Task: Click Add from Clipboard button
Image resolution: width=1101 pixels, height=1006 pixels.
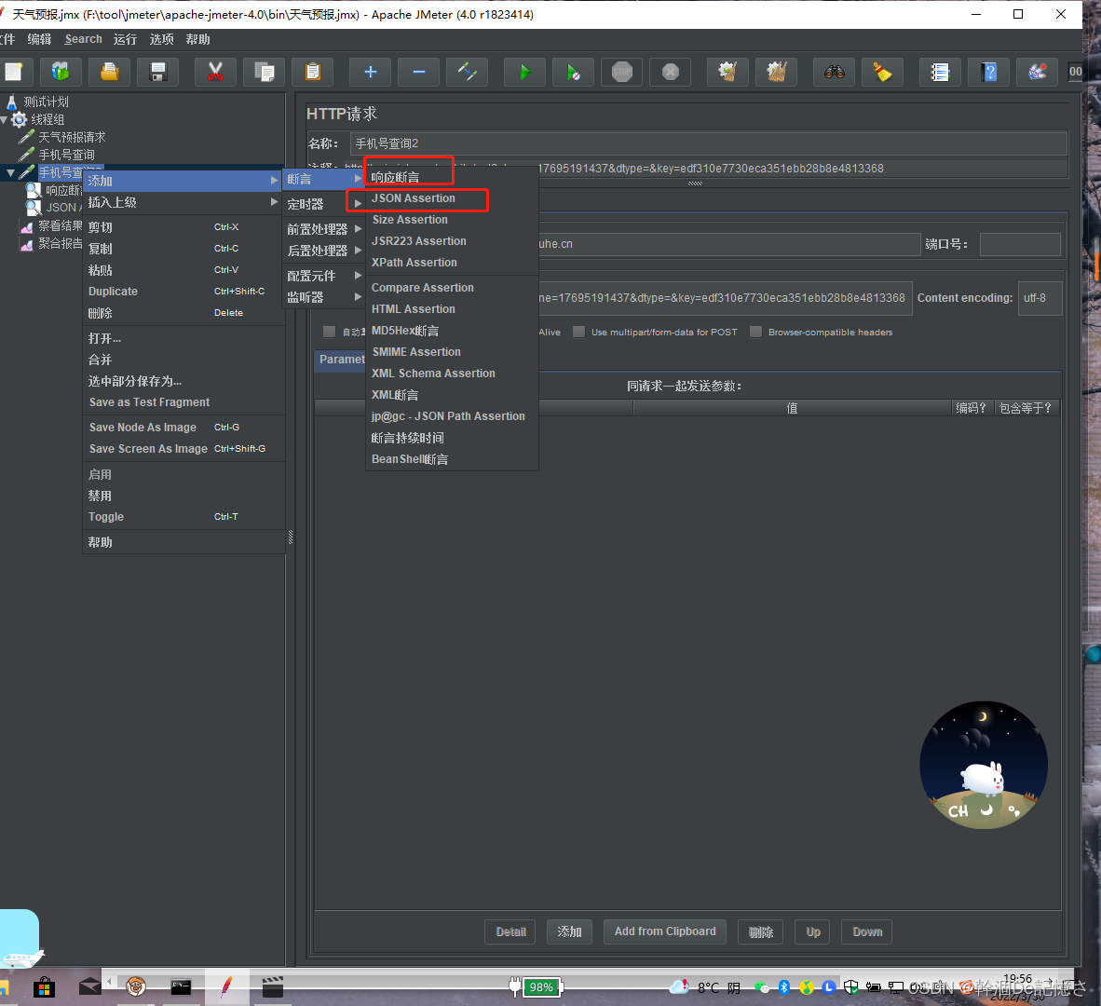Action: tap(665, 931)
